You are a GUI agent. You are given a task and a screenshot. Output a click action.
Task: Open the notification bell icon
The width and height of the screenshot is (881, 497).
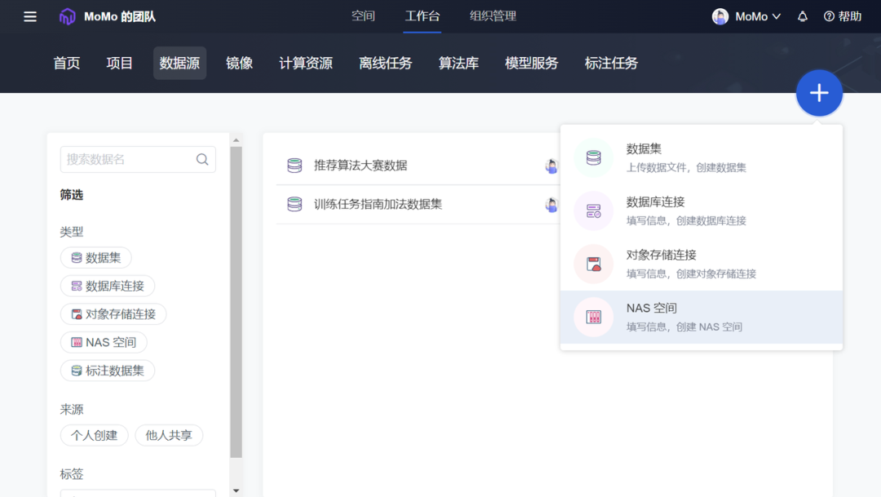point(802,16)
